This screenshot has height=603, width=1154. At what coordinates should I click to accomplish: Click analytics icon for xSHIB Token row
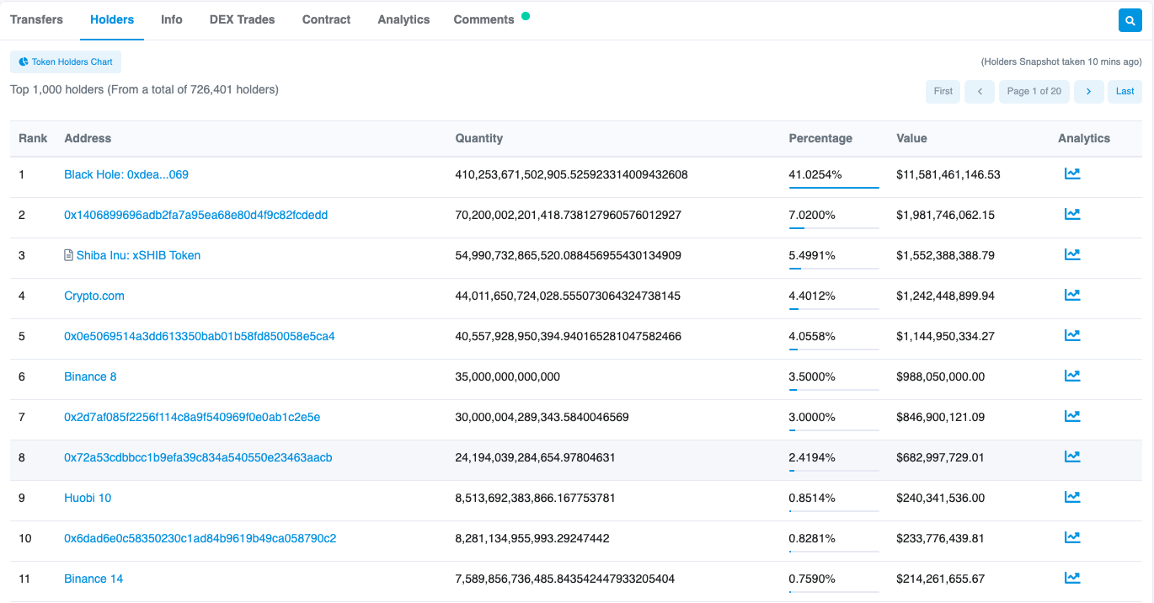click(x=1071, y=255)
